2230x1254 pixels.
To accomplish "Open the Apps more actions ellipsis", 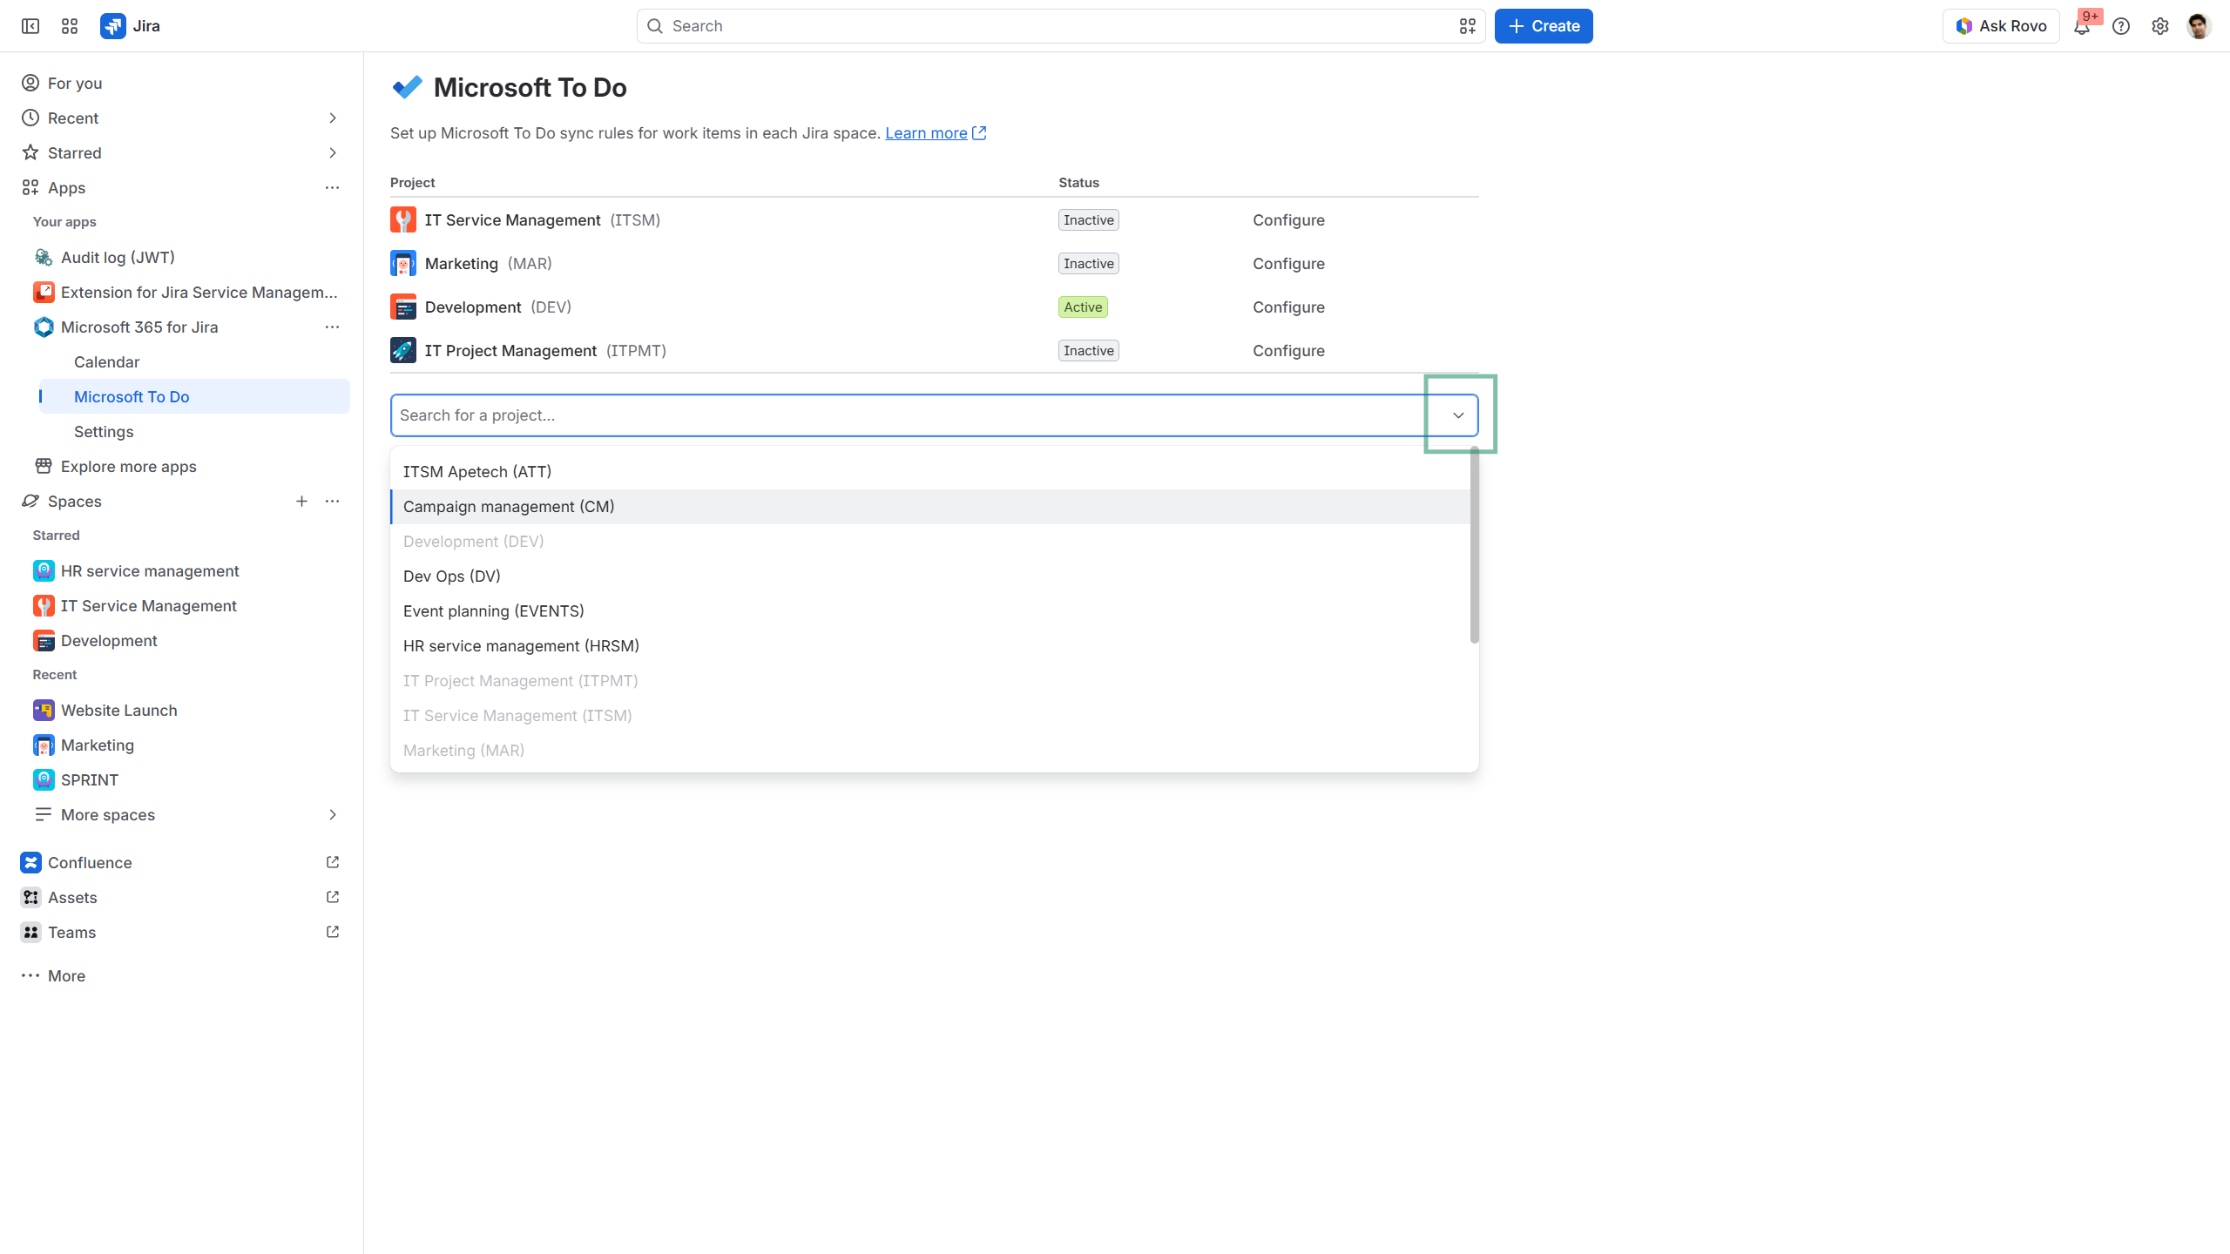I will coord(332,187).
